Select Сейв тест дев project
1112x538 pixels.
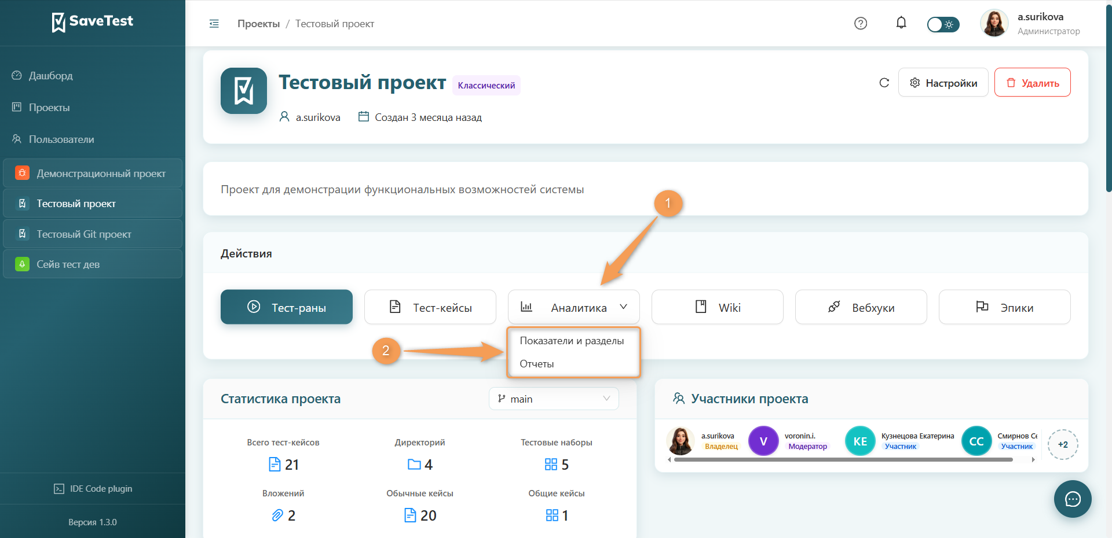[x=93, y=264]
